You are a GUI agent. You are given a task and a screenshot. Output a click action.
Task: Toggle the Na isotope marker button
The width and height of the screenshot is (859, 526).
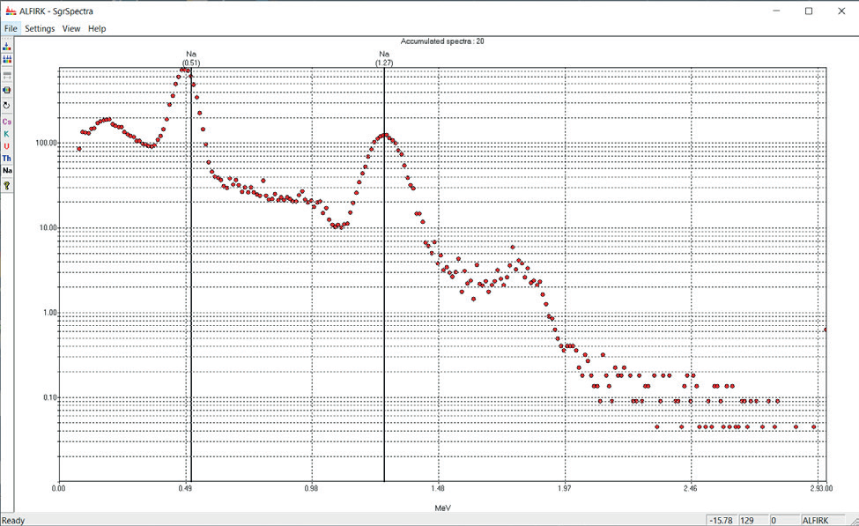pos(7,171)
